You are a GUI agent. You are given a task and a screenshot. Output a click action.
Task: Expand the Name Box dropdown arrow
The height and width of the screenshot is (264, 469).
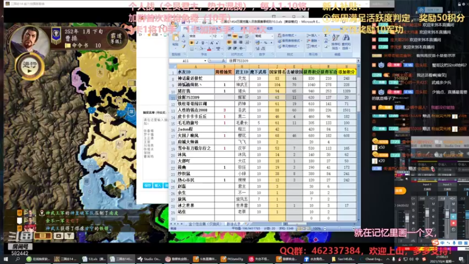(x=205, y=61)
